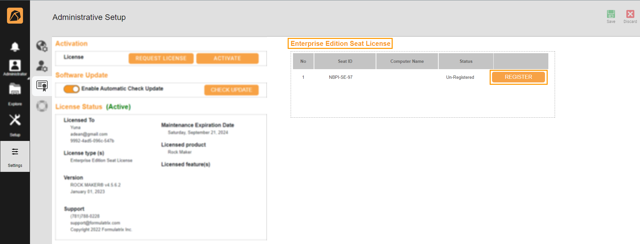Click the Version label
The height and width of the screenshot is (244, 640).
(x=73, y=178)
